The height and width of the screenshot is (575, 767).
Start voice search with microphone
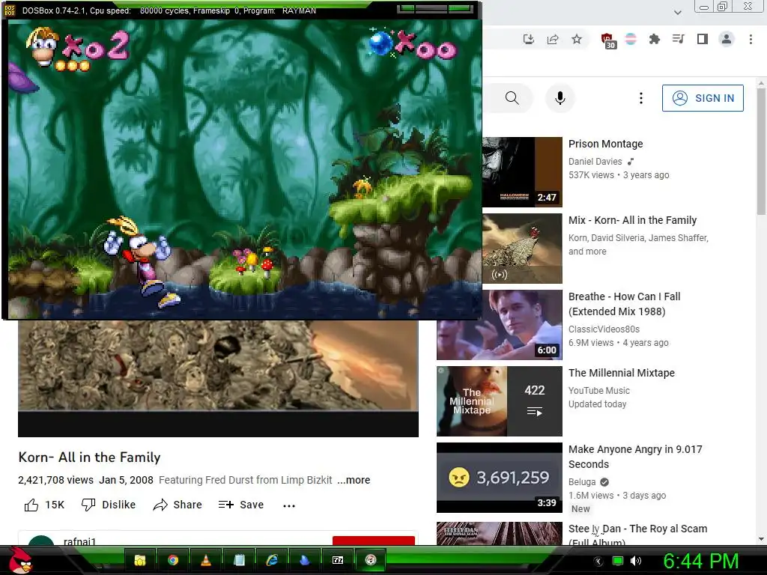pos(560,98)
